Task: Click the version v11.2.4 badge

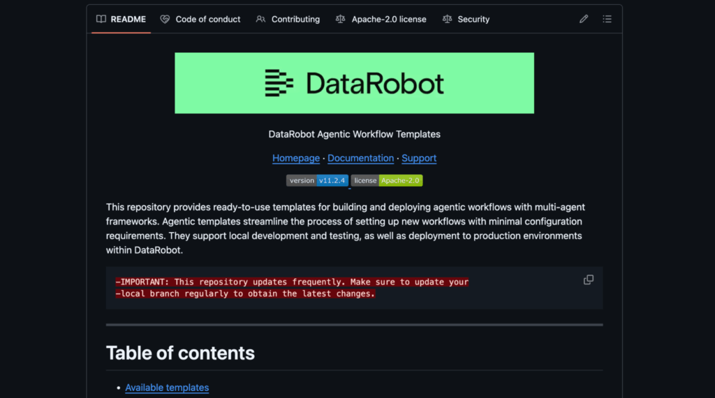Action: 317,181
